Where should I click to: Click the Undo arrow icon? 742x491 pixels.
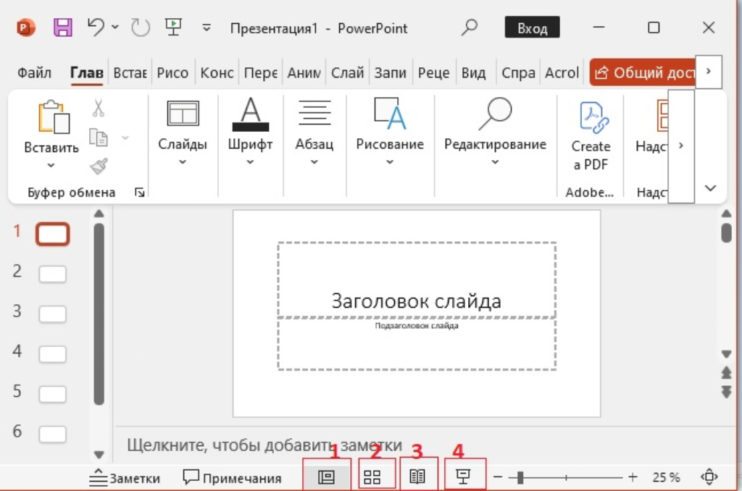(x=96, y=28)
